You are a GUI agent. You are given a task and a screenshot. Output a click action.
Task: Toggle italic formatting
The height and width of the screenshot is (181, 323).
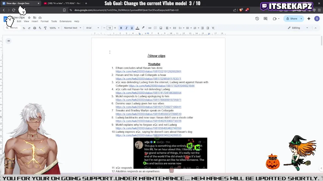(126, 28)
